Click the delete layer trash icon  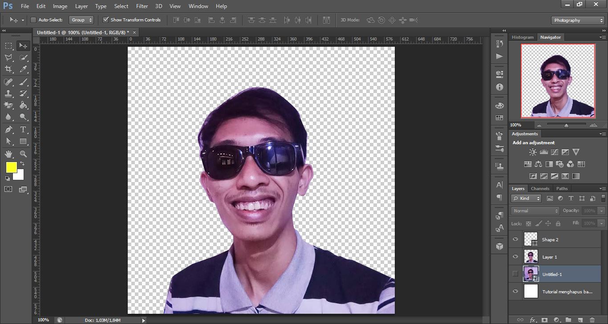[x=592, y=320]
